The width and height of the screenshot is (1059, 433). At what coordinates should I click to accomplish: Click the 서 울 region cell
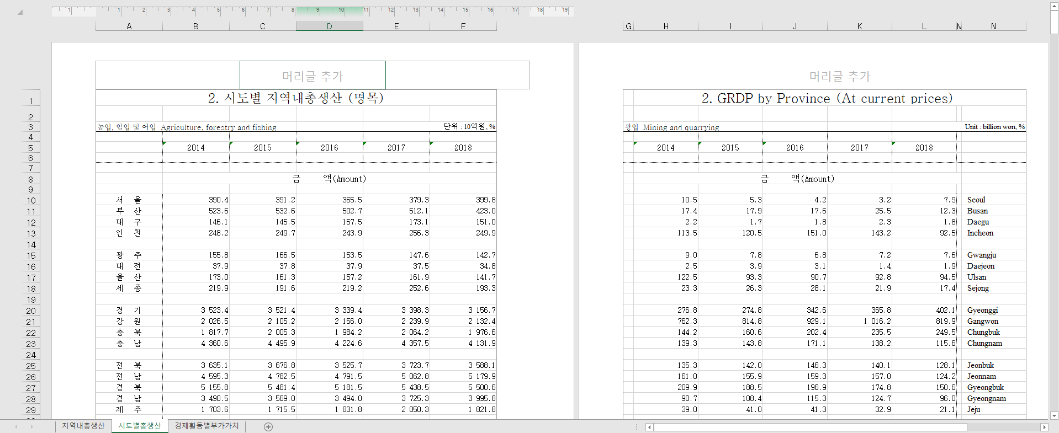coord(129,200)
